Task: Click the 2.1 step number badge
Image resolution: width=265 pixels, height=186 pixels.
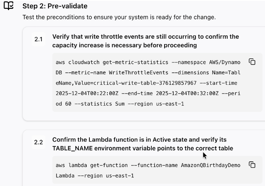Action: click(39, 39)
